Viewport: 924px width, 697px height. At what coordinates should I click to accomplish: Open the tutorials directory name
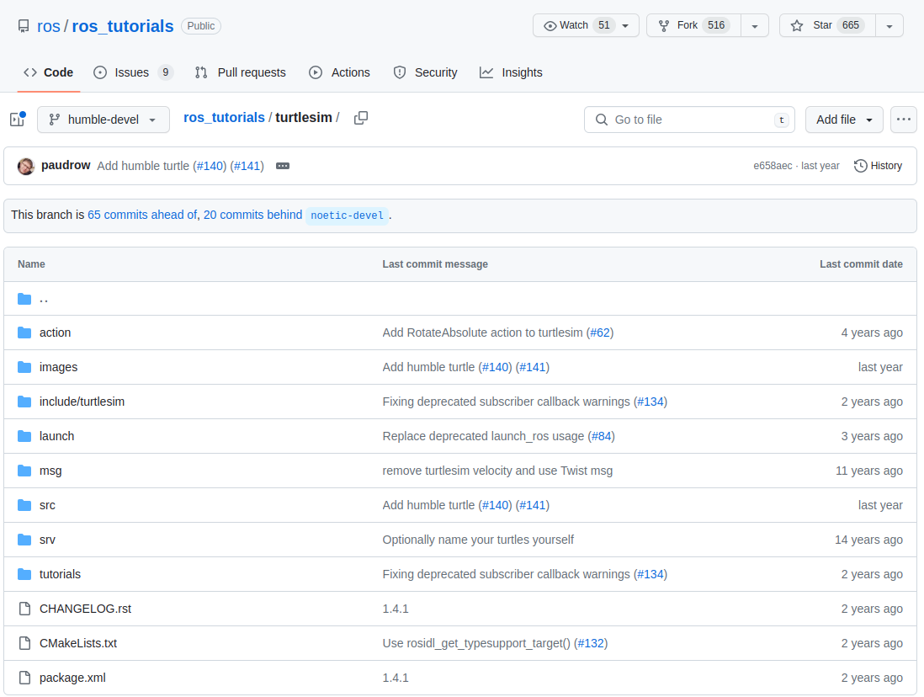coord(60,574)
